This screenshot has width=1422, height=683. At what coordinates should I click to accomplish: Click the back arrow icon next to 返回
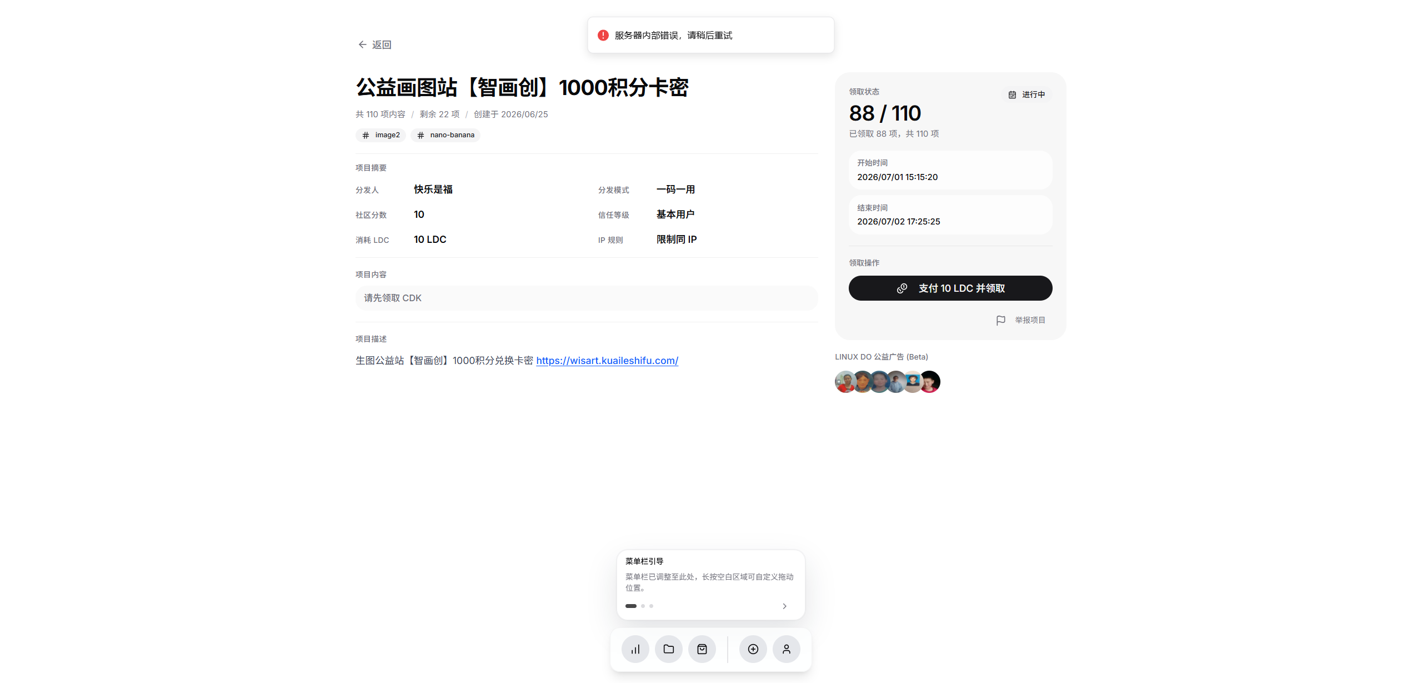click(x=362, y=44)
